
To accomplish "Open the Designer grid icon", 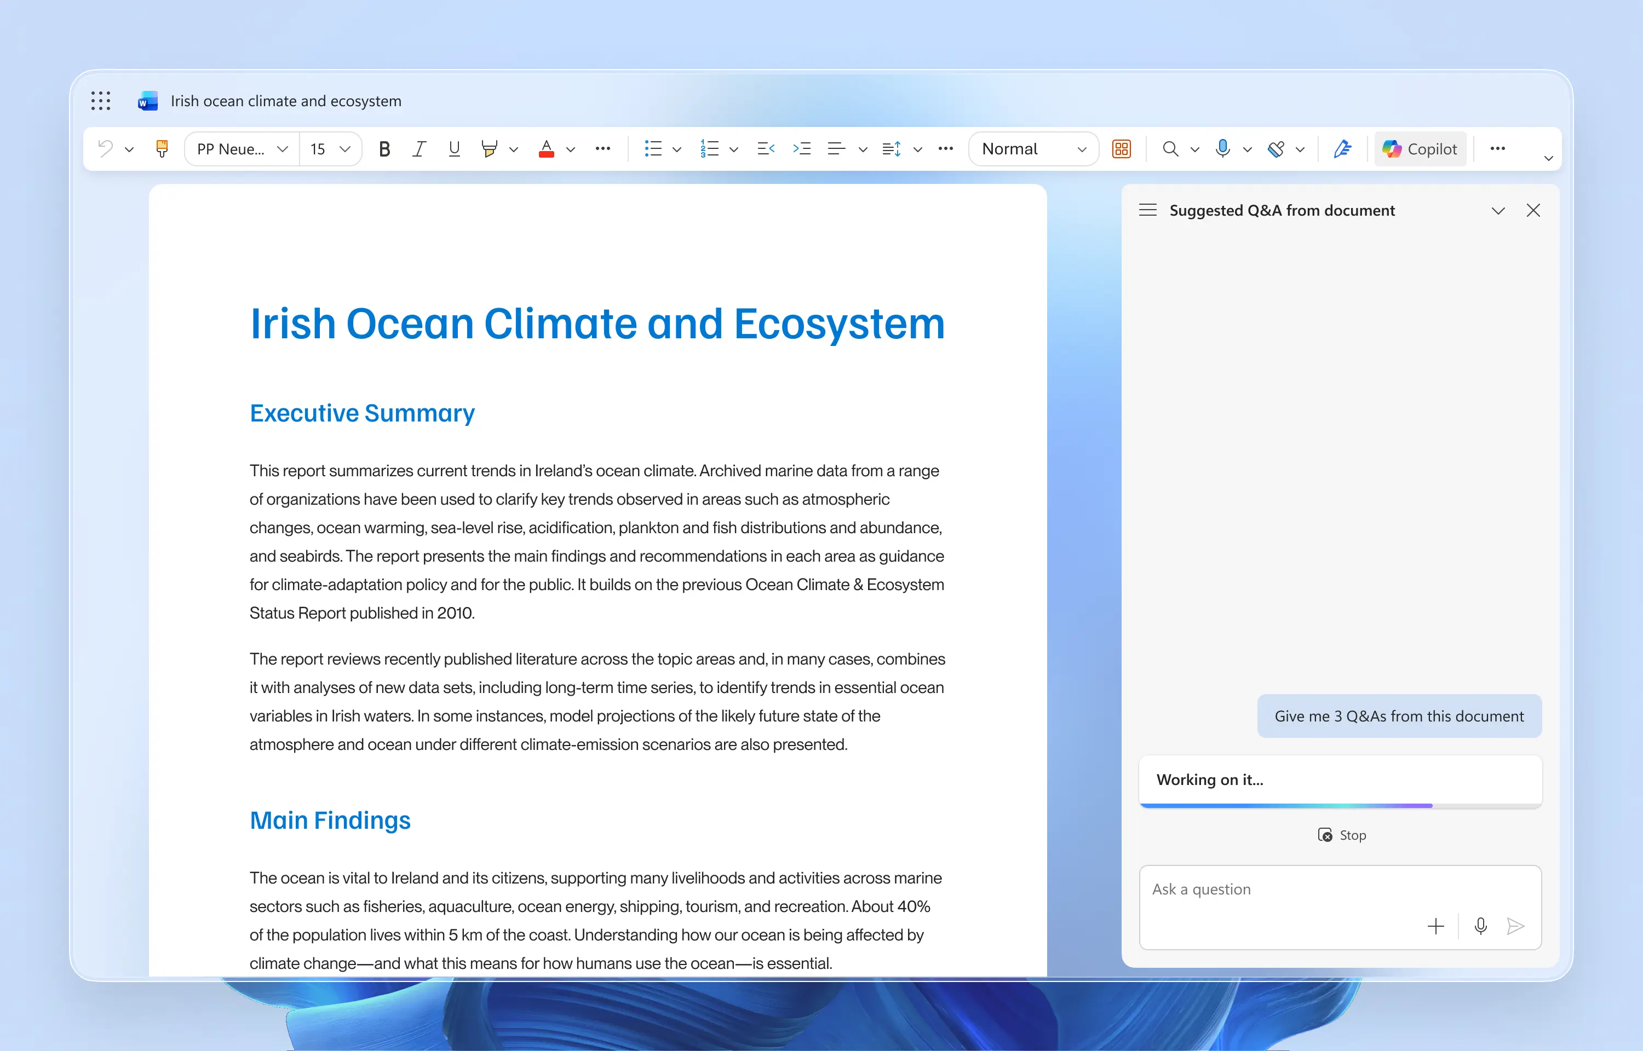I will tap(1121, 149).
